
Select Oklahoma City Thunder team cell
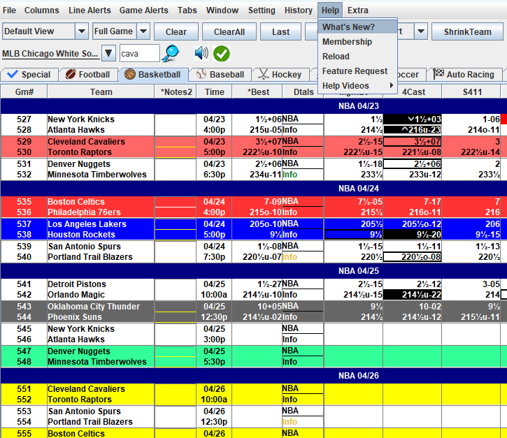(101, 306)
